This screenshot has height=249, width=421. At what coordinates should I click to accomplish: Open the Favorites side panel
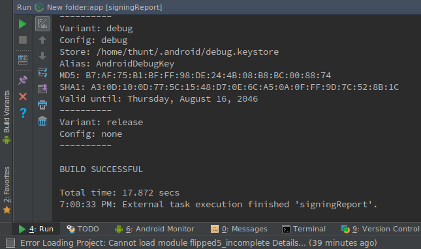click(x=7, y=190)
